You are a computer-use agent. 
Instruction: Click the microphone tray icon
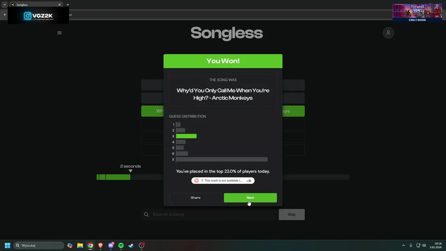click(411, 245)
